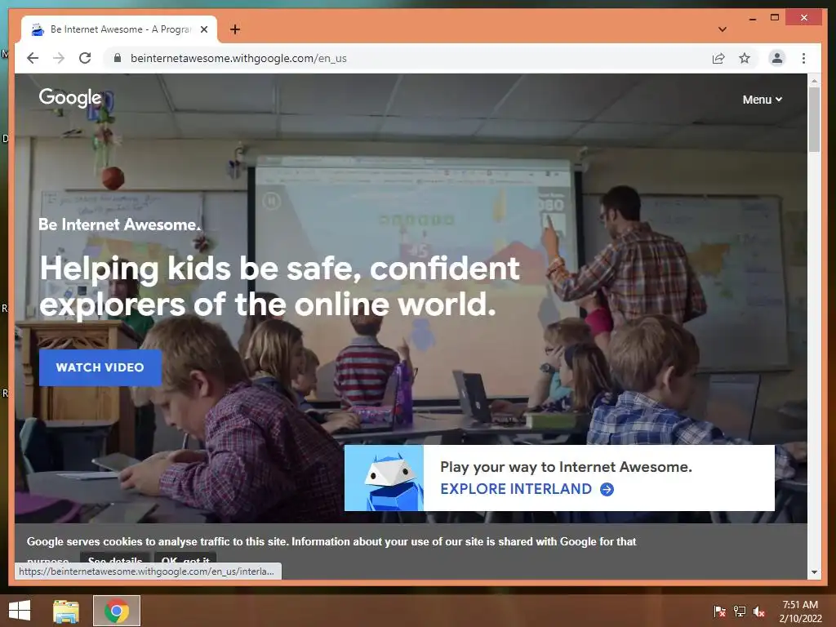Viewport: 836px width, 627px height.
Task: Click the Chrome taskbar icon
Action: (x=117, y=611)
